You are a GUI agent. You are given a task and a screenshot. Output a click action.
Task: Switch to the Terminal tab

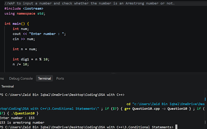(x=44, y=78)
